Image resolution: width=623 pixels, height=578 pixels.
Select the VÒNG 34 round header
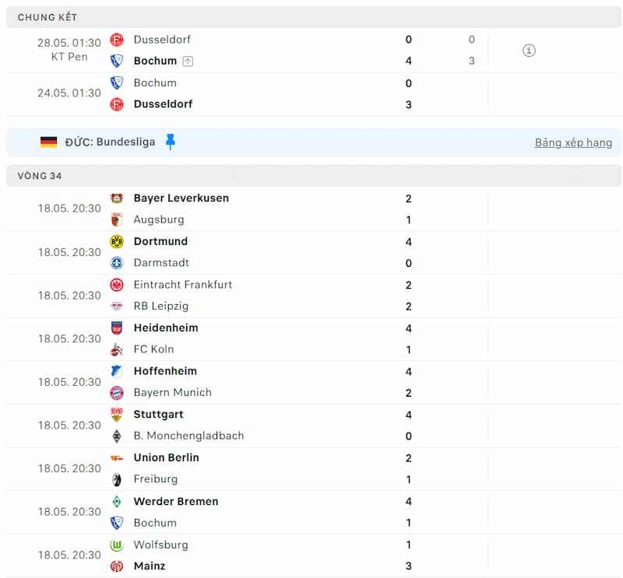click(x=40, y=176)
